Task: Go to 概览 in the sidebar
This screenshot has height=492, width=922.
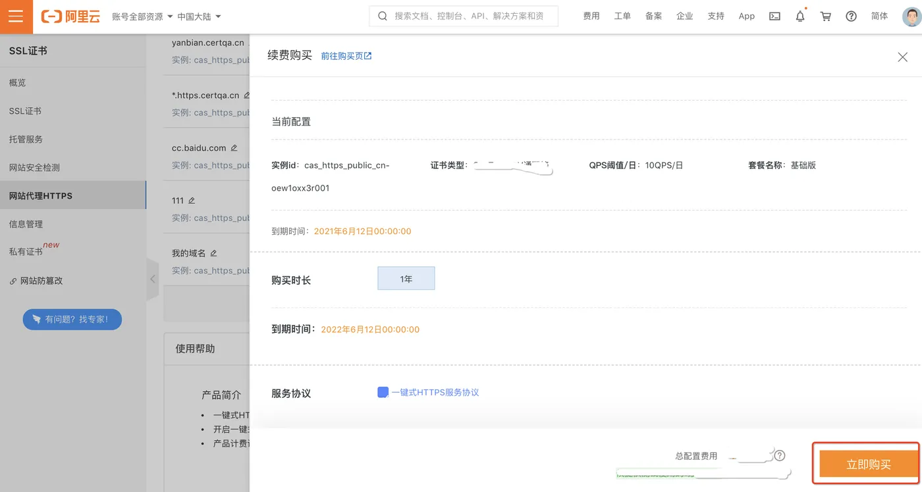Action: [x=18, y=83]
